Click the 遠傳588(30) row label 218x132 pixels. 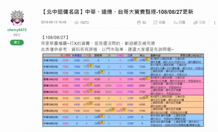(x=51, y=86)
